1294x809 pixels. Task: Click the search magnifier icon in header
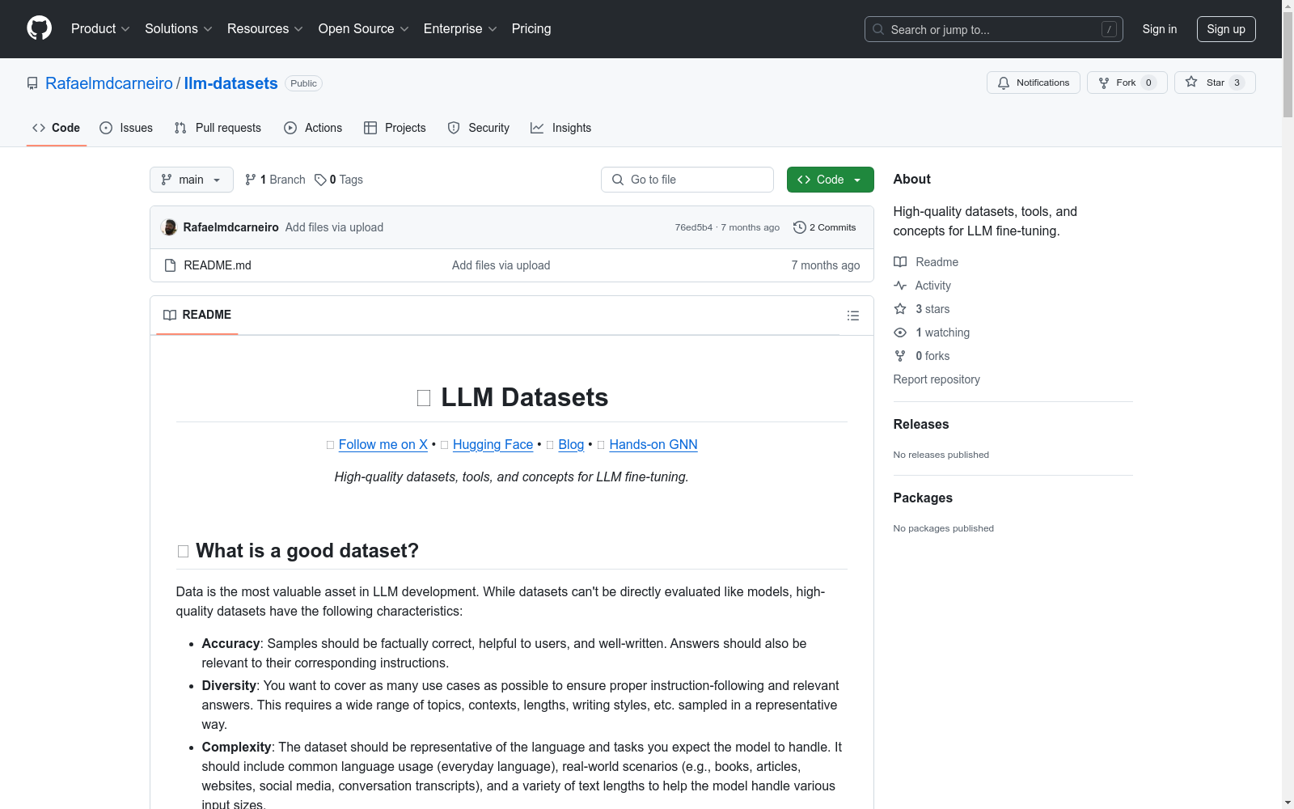point(878,29)
